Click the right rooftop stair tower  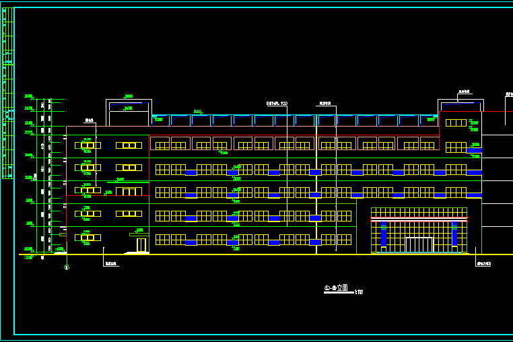click(x=460, y=106)
